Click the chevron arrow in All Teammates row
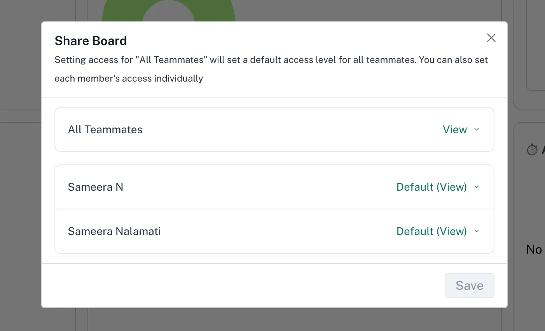Screen dimensions: 545x331 [x=477, y=129]
